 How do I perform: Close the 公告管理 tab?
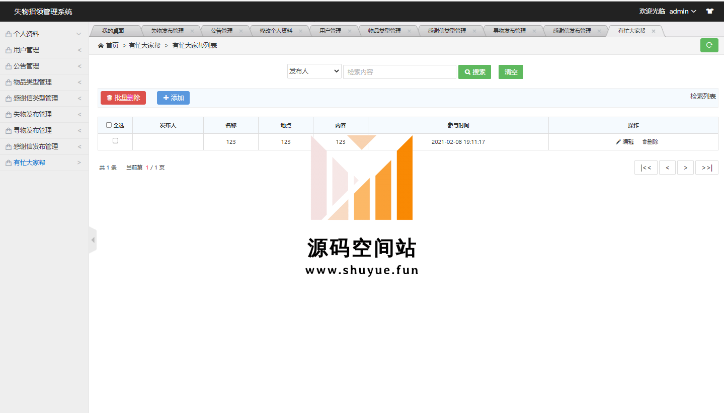[x=241, y=31]
